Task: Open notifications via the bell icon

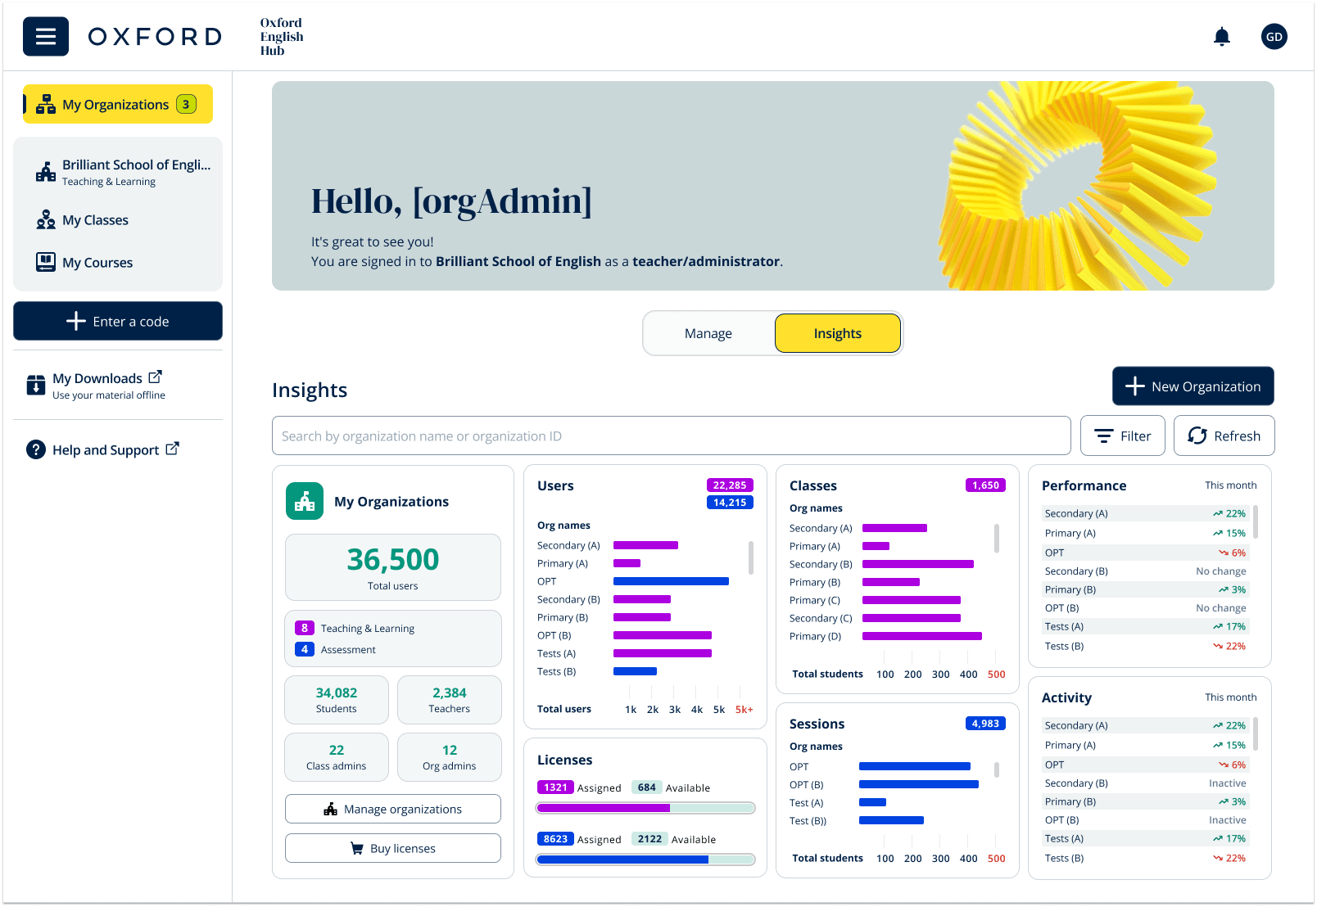Action: 1221,36
